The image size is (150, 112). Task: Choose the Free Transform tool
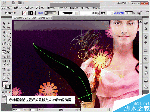point(9,52)
